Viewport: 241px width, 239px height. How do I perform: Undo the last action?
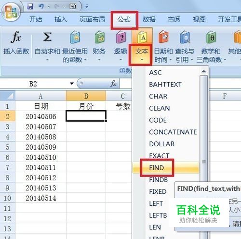[41, 6]
